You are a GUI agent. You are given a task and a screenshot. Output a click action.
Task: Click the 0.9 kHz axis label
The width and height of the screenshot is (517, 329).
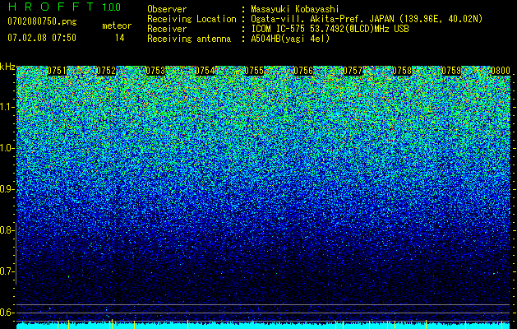(x=7, y=189)
